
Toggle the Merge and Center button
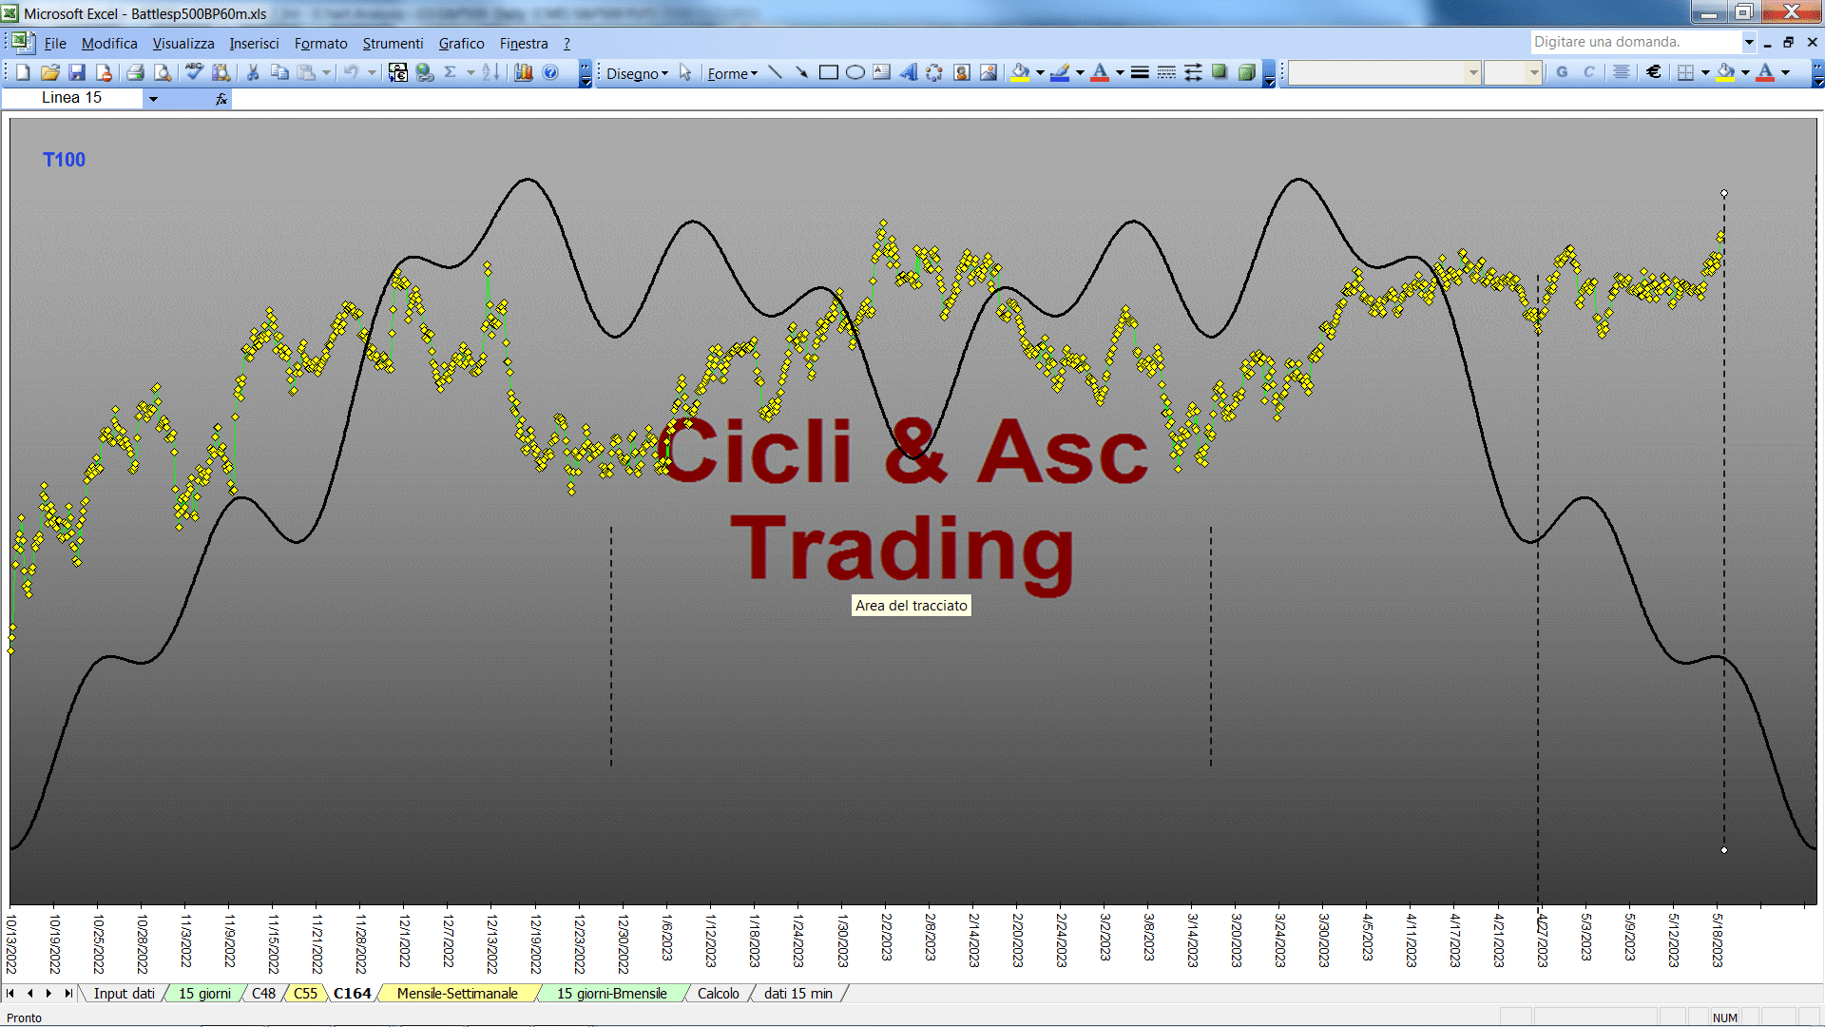[x=1622, y=72]
